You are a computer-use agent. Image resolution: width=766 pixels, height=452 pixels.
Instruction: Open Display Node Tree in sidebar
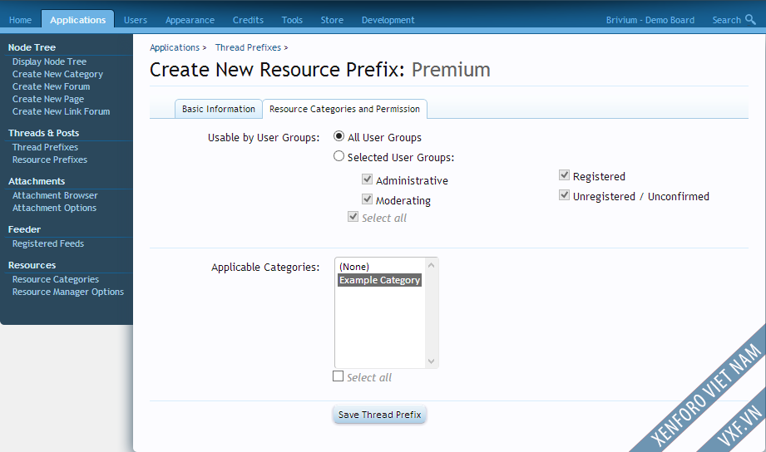(x=49, y=61)
